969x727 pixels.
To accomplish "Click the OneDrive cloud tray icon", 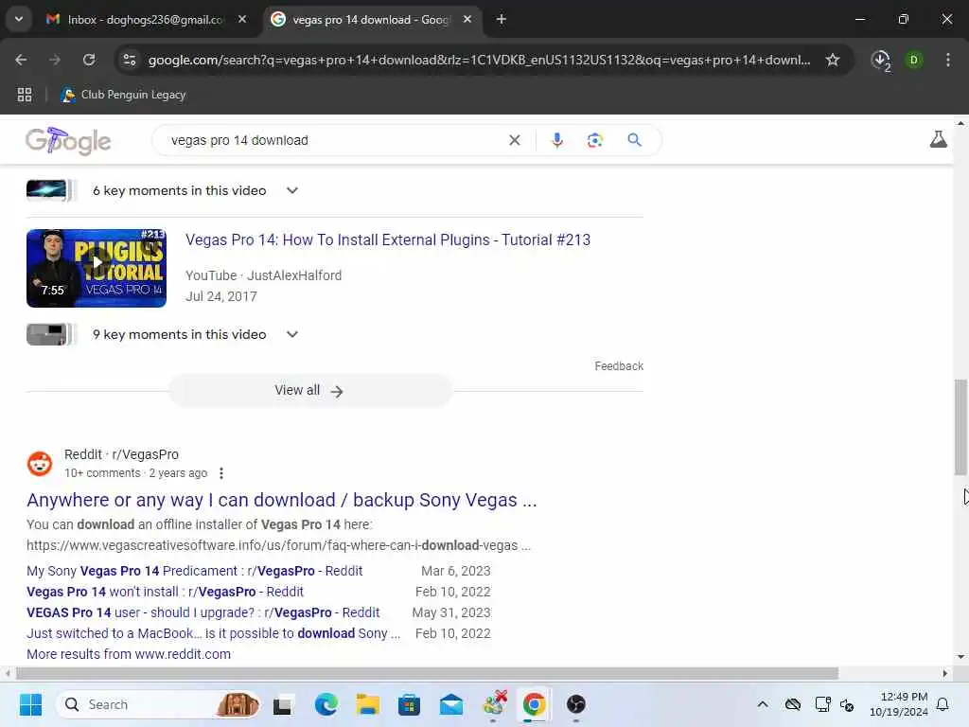I will 793,704.
